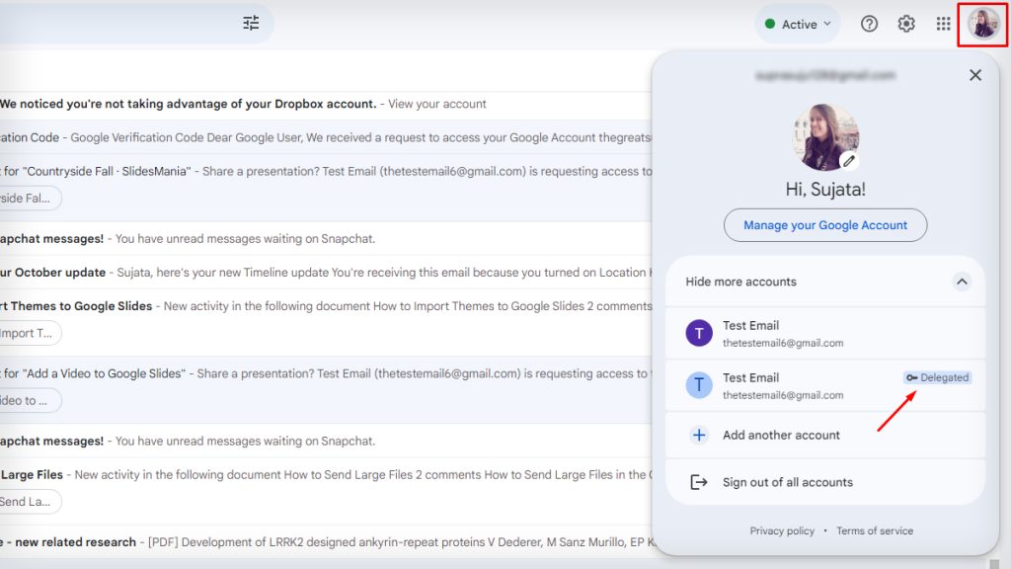Click the Sign out icon next to all accounts
Screen dimensions: 1011x569
pyautogui.click(x=697, y=481)
